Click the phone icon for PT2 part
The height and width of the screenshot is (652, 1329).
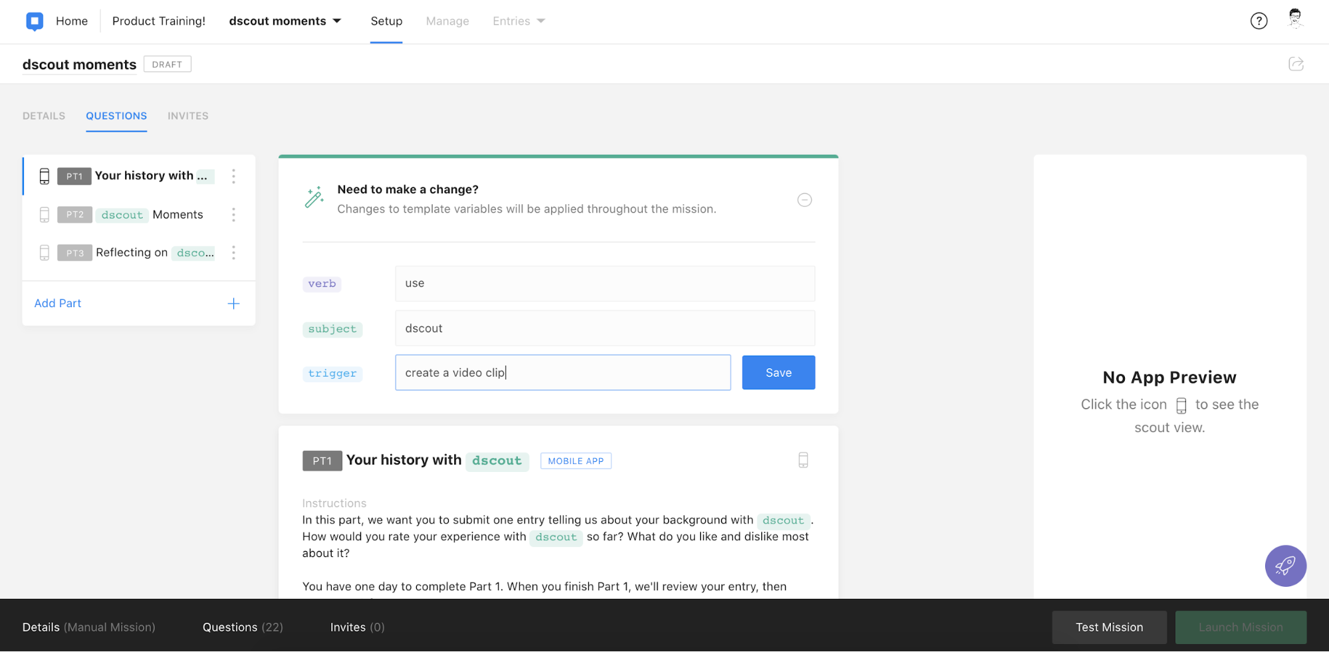[45, 215]
